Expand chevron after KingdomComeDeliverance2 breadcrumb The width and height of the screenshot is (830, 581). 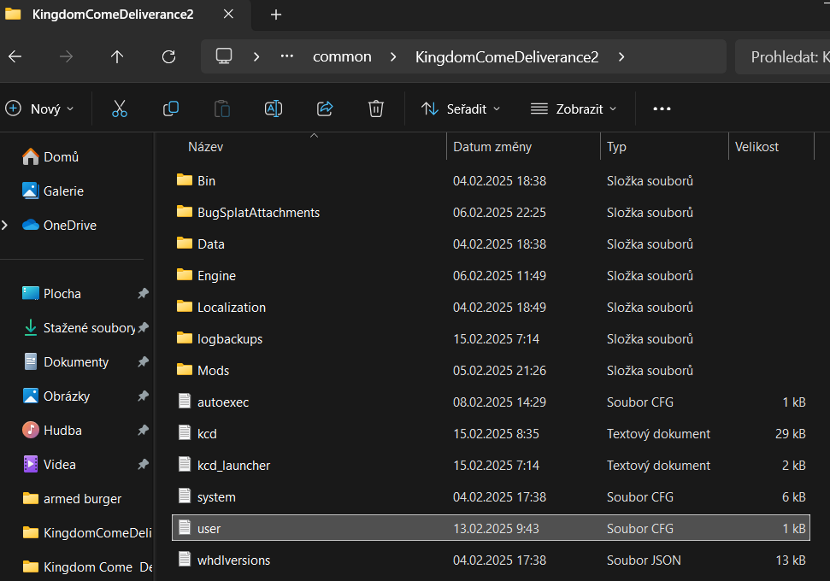pos(621,56)
